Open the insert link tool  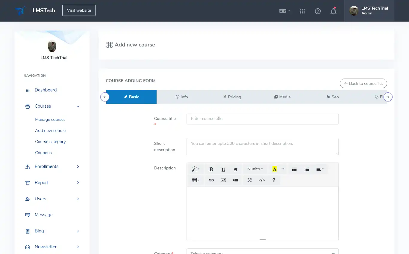click(211, 180)
